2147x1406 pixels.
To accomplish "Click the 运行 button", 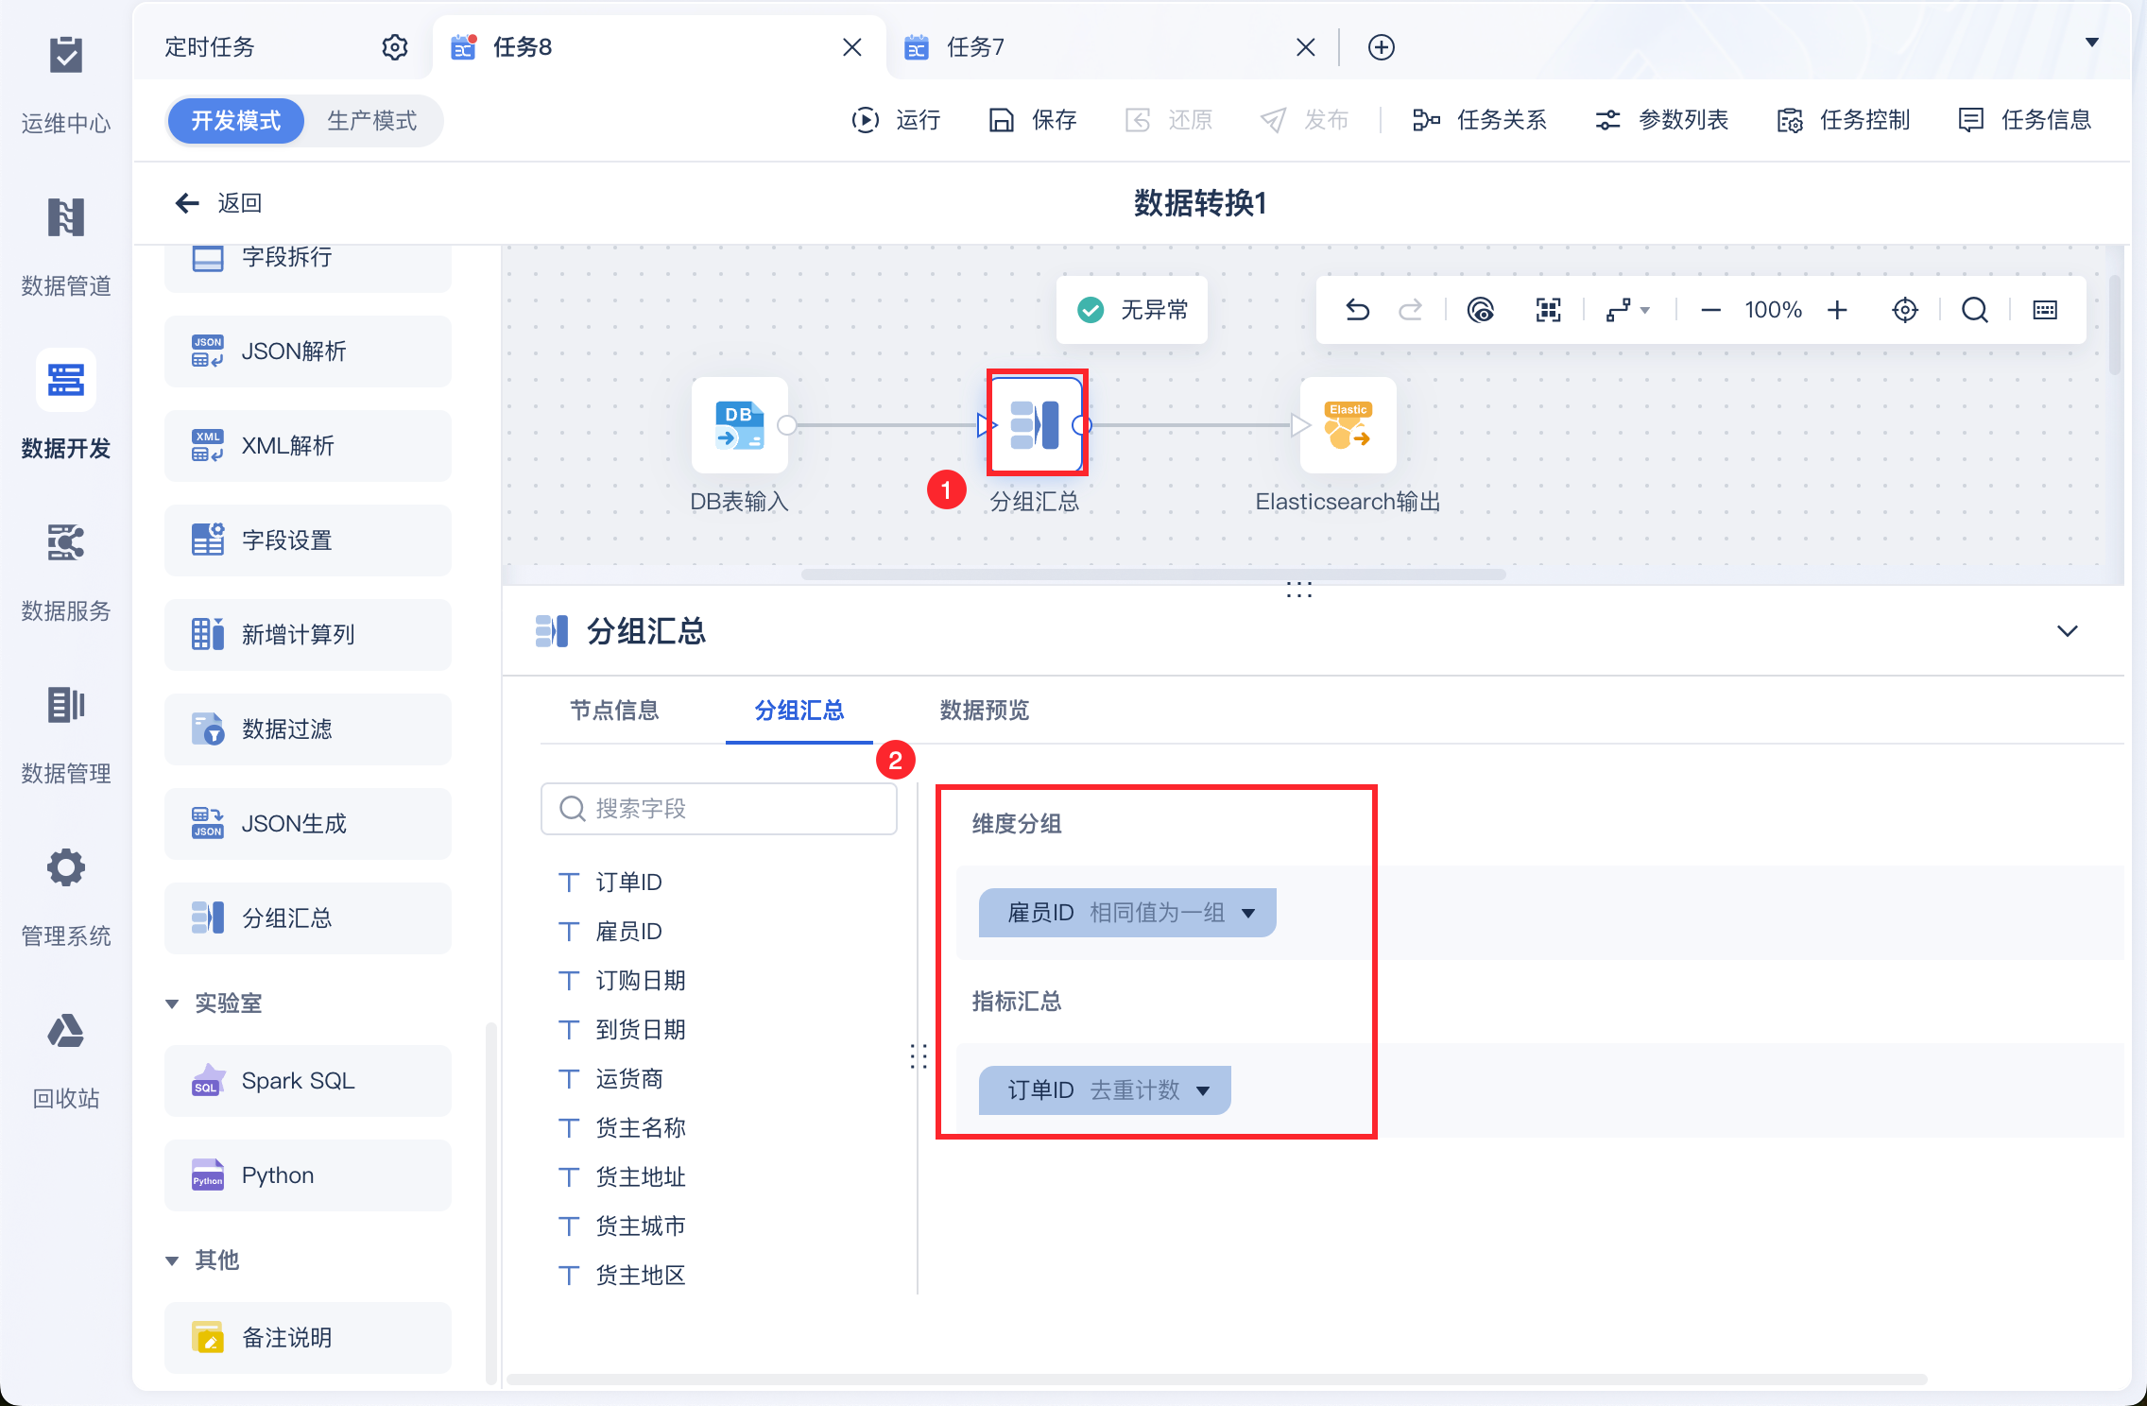I will click(896, 120).
